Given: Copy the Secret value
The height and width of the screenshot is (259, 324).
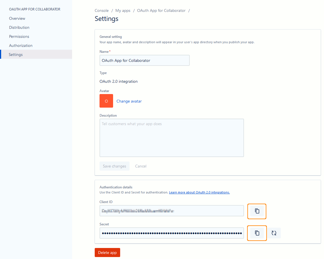Looking at the screenshot, I should pyautogui.click(x=257, y=233).
